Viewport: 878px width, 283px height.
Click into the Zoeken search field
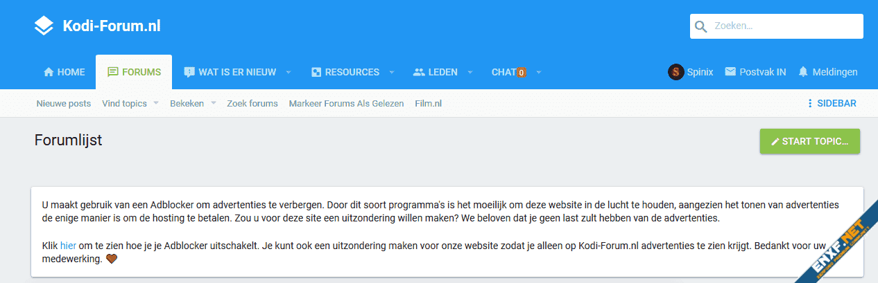click(x=784, y=26)
